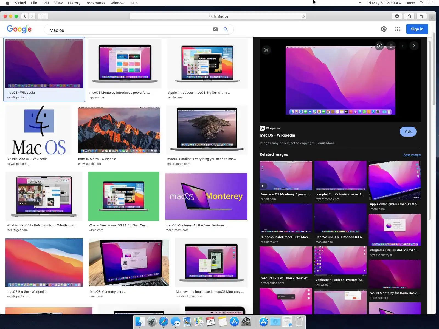
Task: Open the Google apps grid
Action: 398,29
